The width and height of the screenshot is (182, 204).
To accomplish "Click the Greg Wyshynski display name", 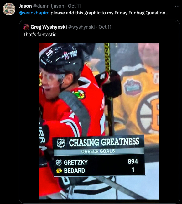I will pos(49,27).
